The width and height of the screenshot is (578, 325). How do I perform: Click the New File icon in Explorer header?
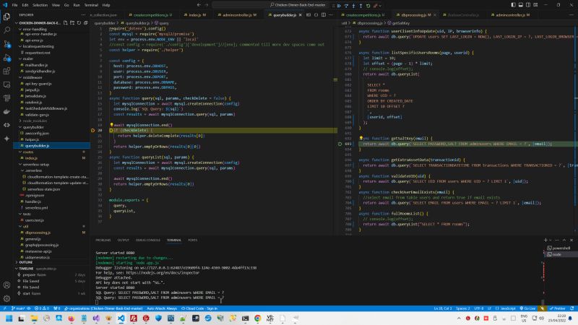click(x=65, y=23)
